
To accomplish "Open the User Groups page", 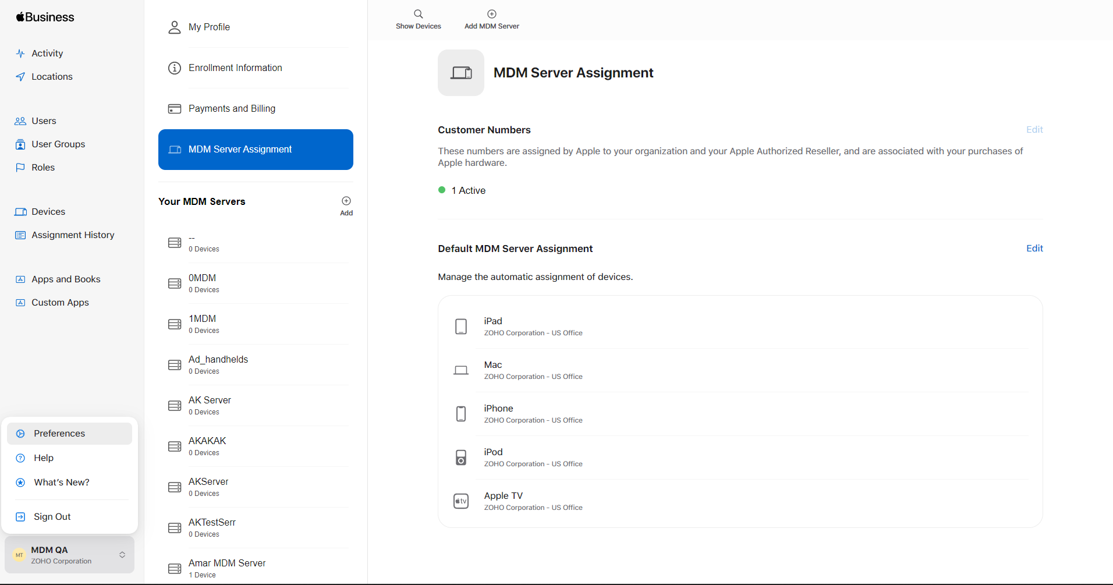I will point(58,144).
